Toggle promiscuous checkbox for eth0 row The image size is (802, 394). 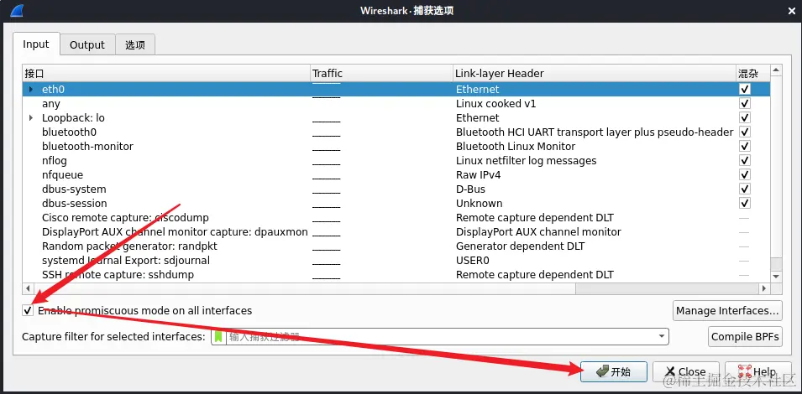point(745,89)
